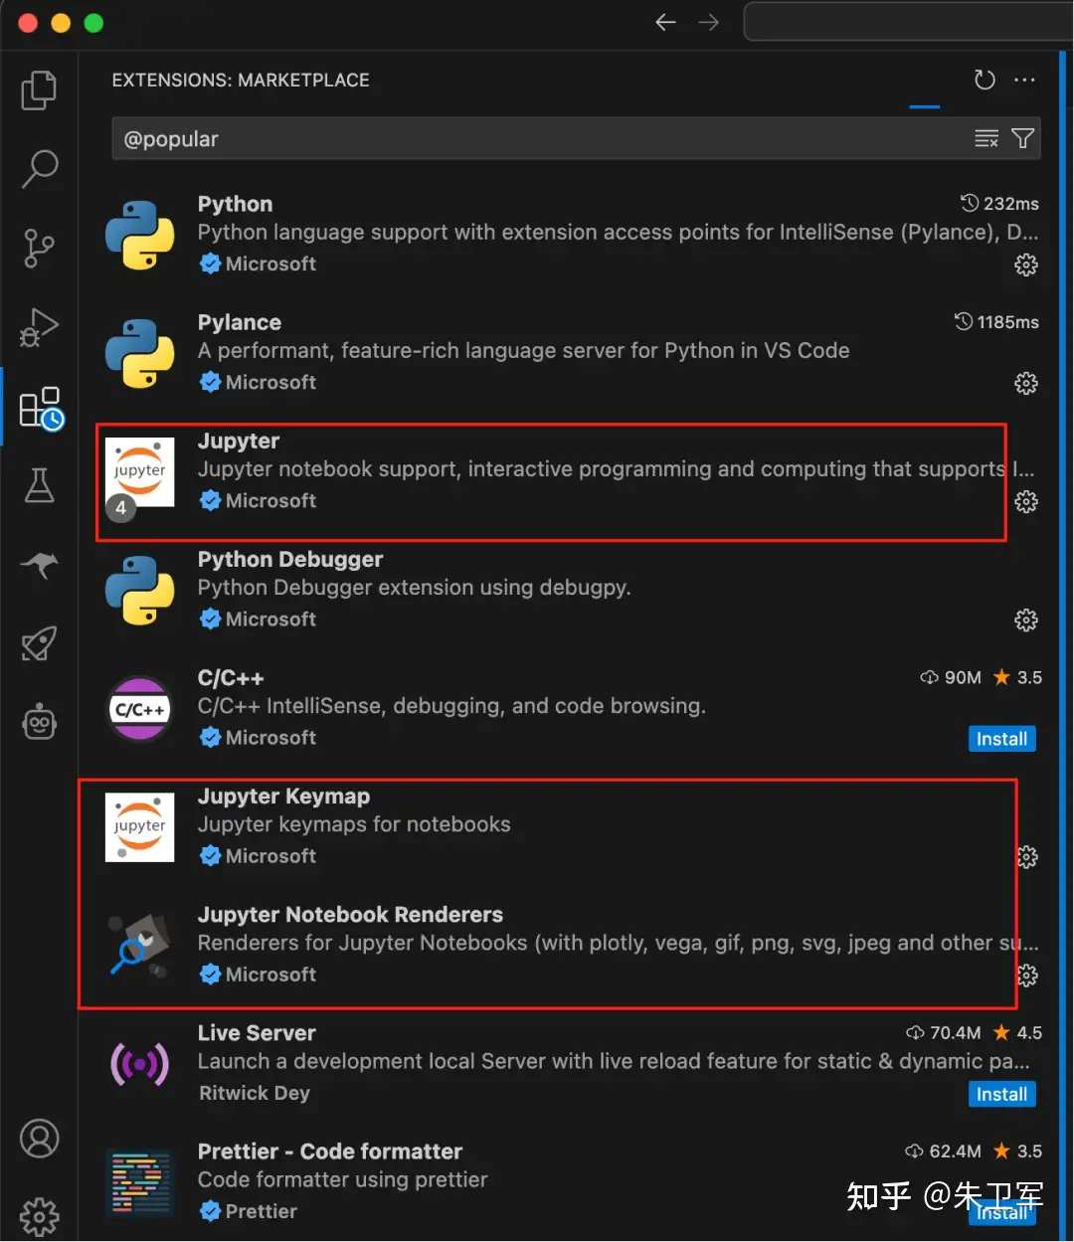The width and height of the screenshot is (1074, 1242).
Task: Click the Code formatter using prettier description
Action: (343, 1179)
